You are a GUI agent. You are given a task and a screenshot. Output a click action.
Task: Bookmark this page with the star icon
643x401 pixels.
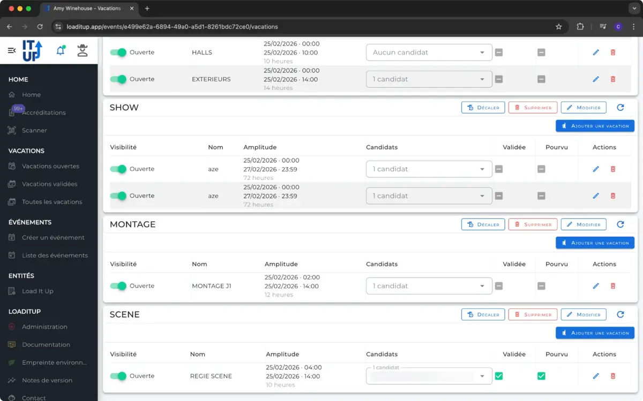point(559,27)
